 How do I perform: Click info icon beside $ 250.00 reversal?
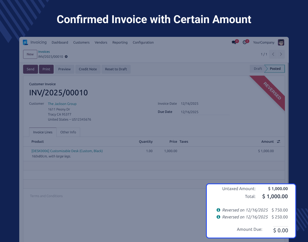(218, 217)
